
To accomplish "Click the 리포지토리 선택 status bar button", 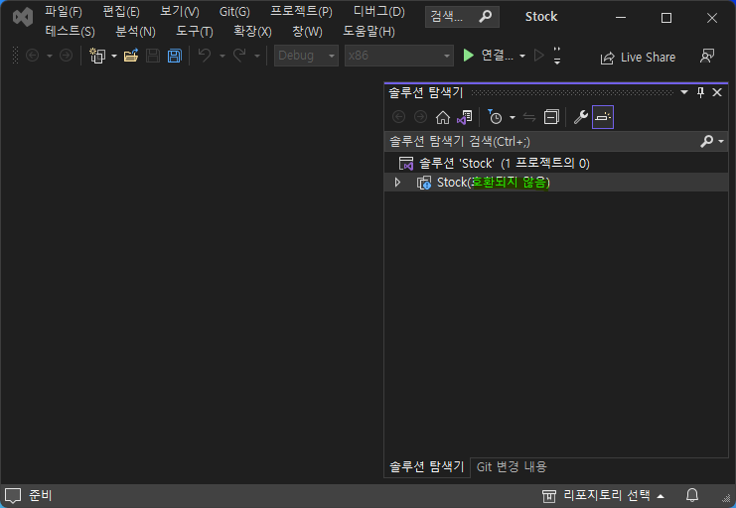I will 603,495.
